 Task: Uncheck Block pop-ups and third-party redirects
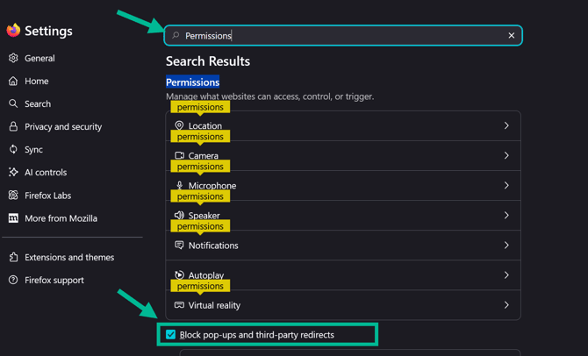(x=170, y=334)
